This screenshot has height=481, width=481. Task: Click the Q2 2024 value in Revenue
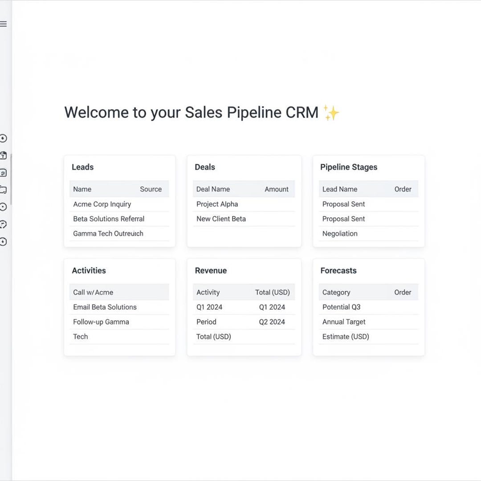tap(272, 322)
